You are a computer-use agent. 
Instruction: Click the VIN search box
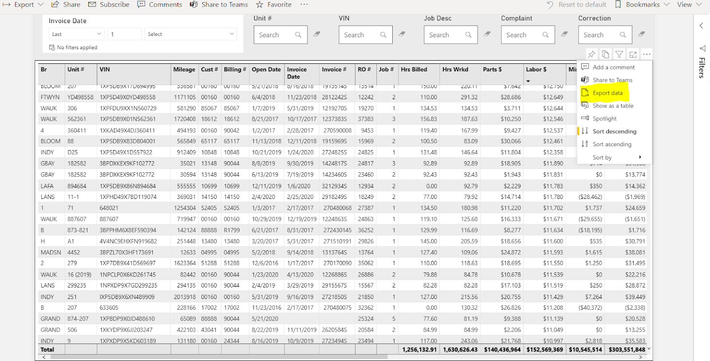click(x=366, y=35)
